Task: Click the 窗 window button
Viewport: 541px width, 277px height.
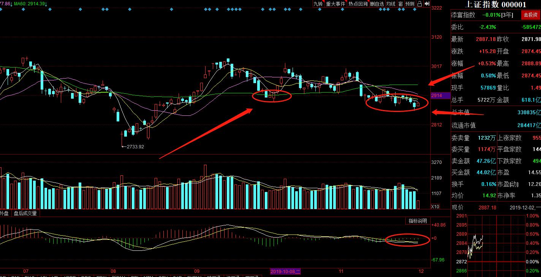Action: point(400,4)
